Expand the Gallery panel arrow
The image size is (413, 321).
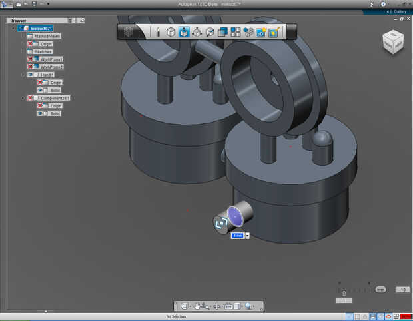click(388, 11)
